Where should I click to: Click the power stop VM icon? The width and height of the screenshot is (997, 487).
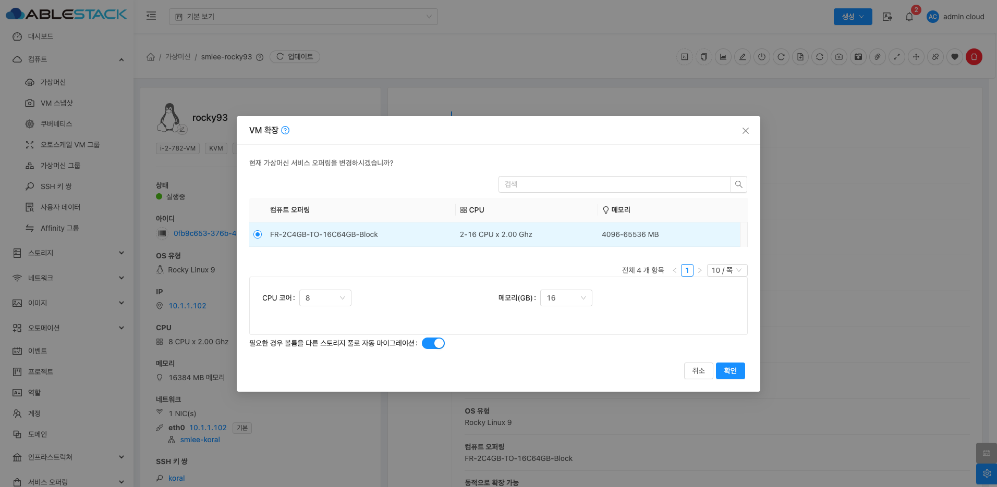762,57
